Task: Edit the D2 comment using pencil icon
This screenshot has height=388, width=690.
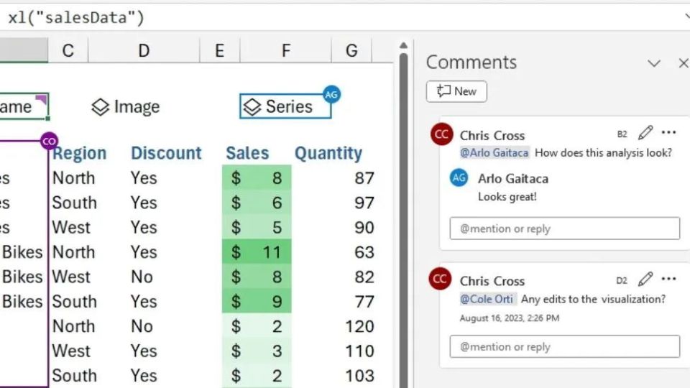Action: click(x=645, y=279)
